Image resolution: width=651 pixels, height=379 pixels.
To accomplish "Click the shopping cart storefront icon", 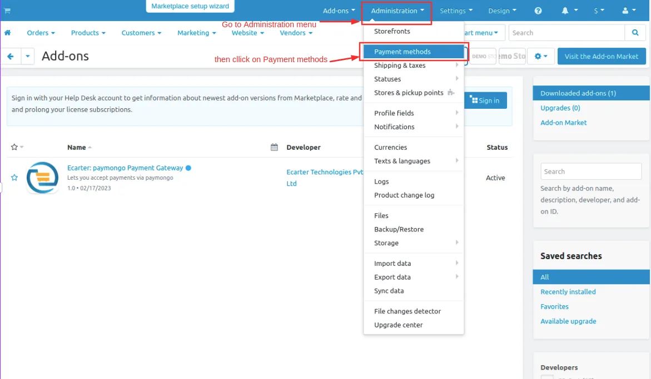I will (7, 11).
